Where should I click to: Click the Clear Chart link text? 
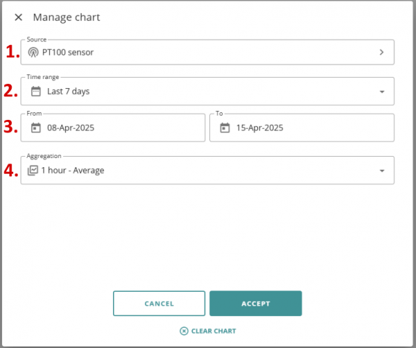[214, 331]
